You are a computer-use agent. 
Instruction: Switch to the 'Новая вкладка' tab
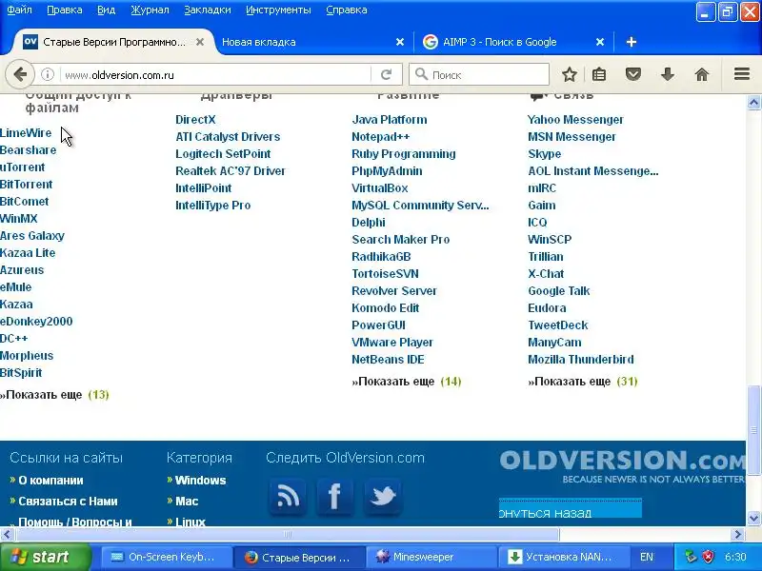click(x=311, y=42)
